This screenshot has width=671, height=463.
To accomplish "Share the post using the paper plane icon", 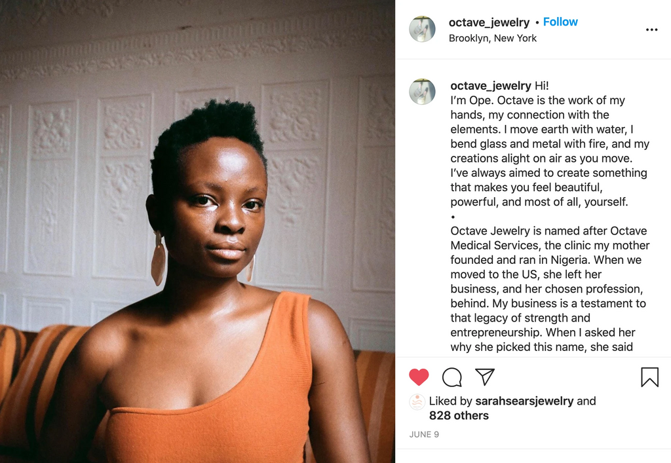I will tap(485, 377).
